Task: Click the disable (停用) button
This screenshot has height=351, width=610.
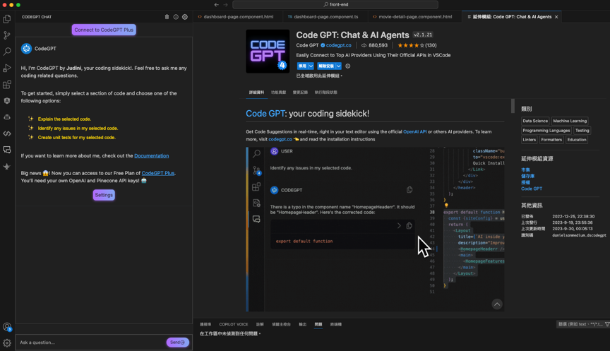Action: 302,66
